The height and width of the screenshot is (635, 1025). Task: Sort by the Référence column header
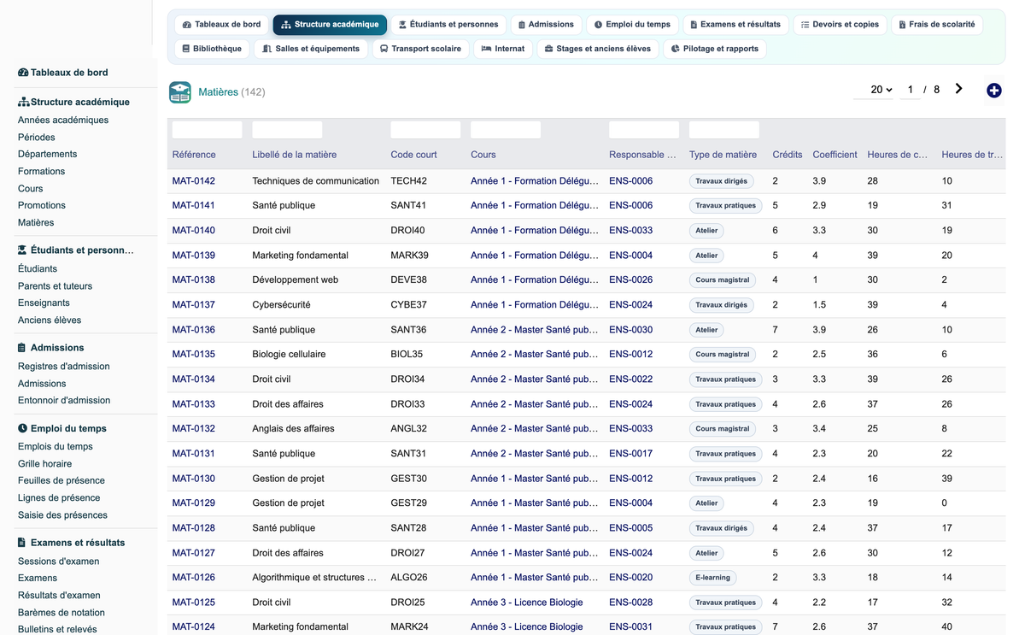pyautogui.click(x=194, y=155)
